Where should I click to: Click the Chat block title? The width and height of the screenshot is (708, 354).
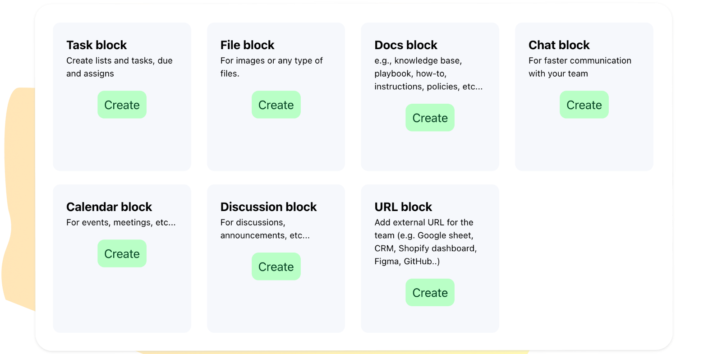[x=559, y=45]
